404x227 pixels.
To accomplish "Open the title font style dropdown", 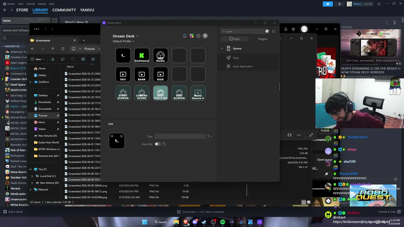I will tap(210, 137).
